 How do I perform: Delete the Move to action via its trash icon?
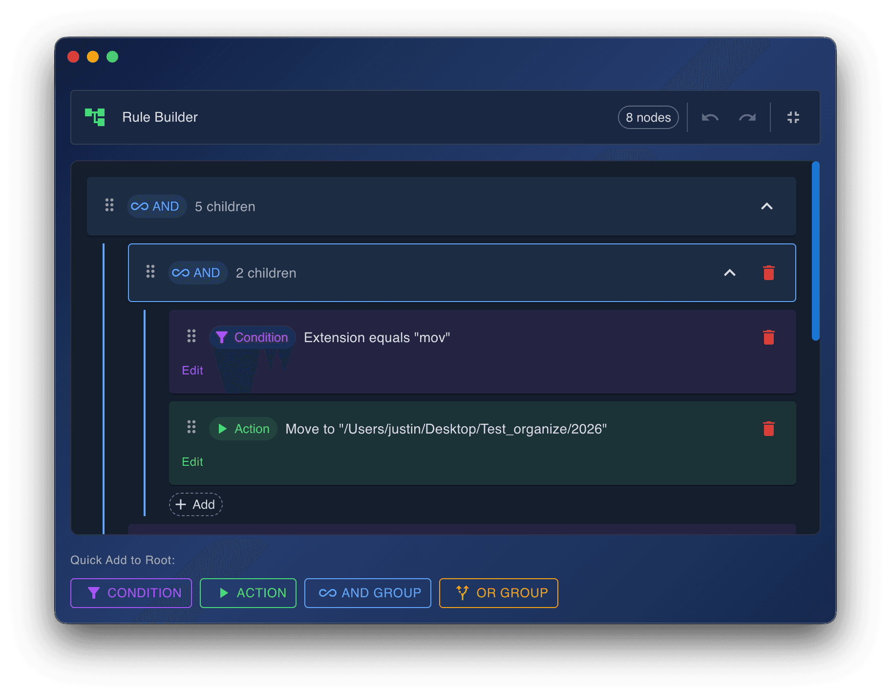click(768, 429)
